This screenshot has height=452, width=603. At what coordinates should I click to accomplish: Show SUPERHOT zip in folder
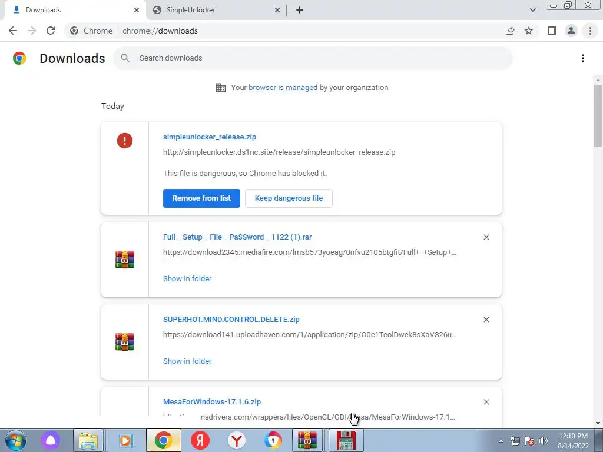tap(187, 361)
